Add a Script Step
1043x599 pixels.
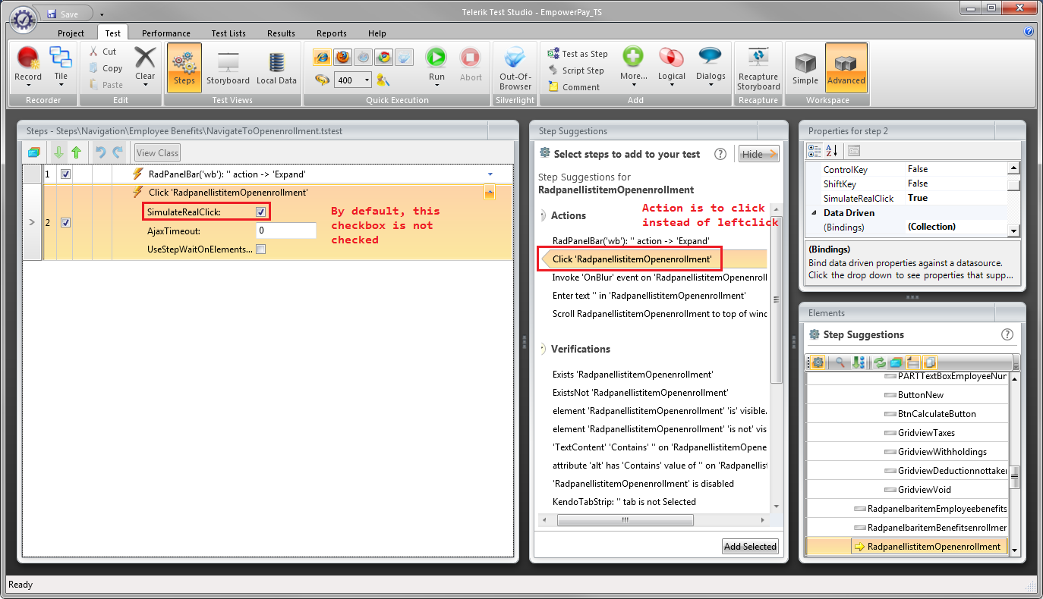[x=575, y=71]
